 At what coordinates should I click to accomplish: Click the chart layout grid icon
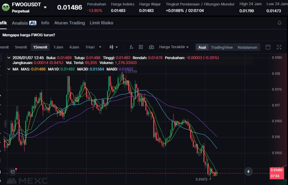[141, 47]
